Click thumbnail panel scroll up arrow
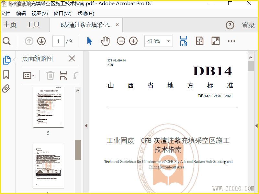Viewport: 259px width, 194px height. (78, 91)
